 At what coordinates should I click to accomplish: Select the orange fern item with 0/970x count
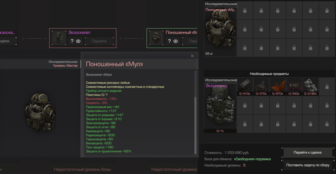278,86
